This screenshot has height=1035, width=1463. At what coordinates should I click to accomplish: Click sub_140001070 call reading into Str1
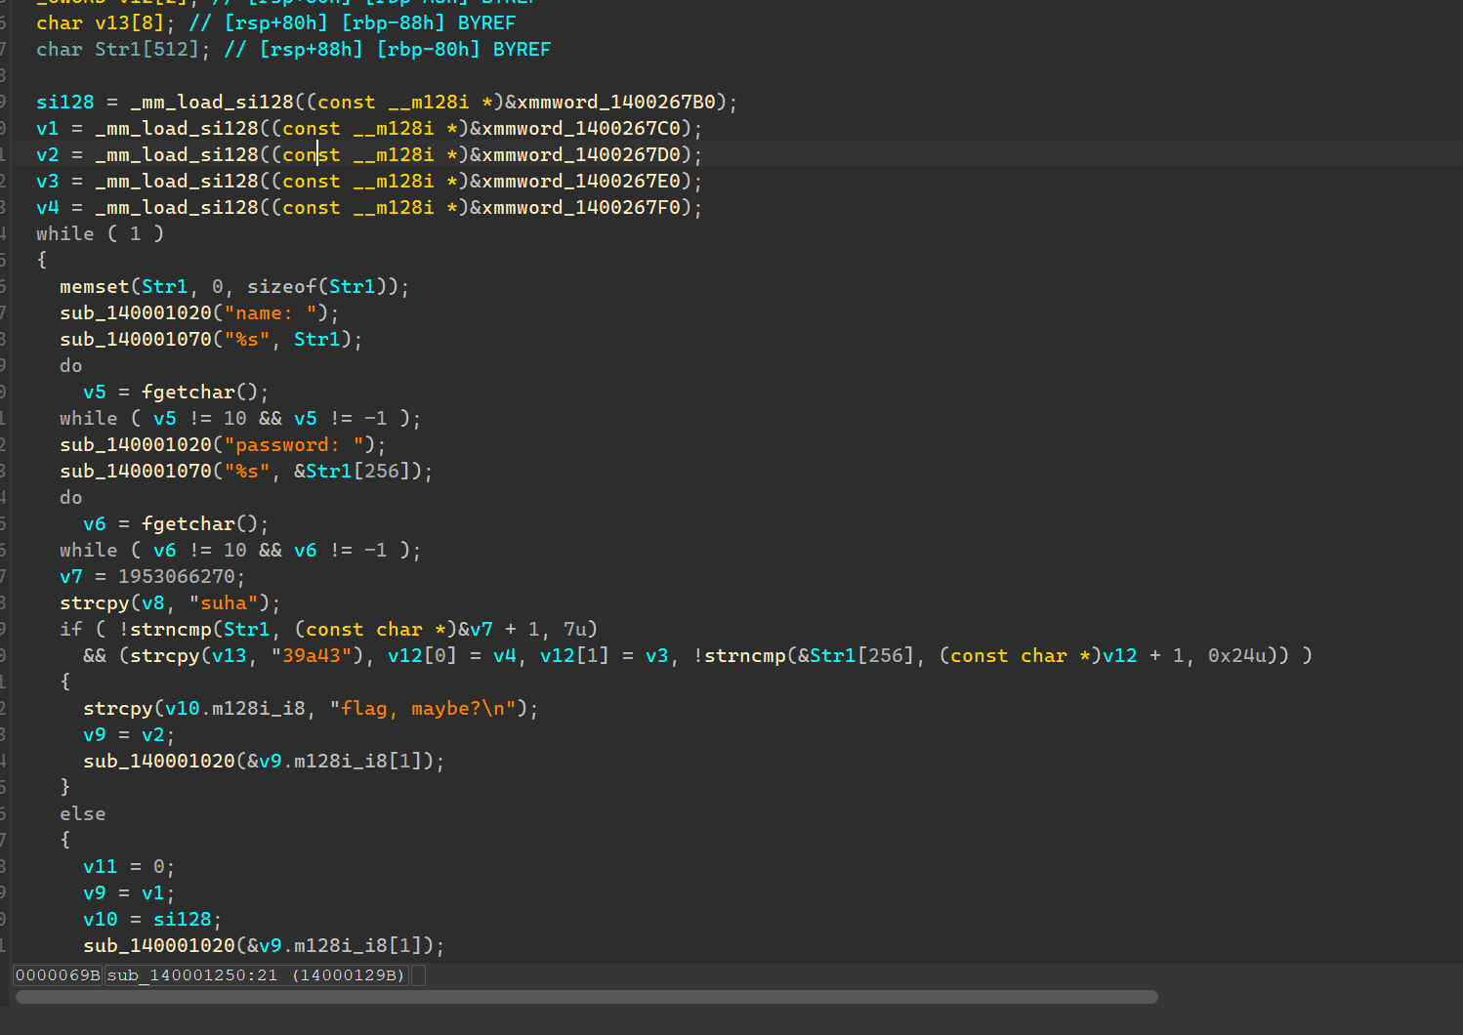click(135, 340)
